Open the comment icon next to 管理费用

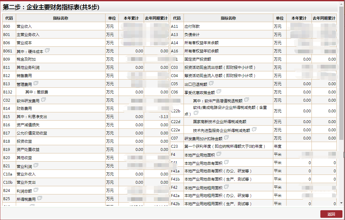pos(36,83)
